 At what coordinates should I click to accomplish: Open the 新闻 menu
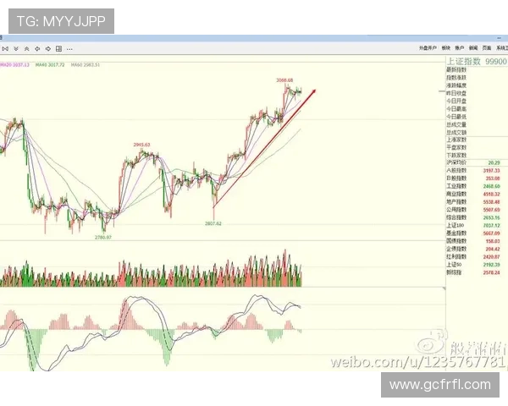coord(473,49)
